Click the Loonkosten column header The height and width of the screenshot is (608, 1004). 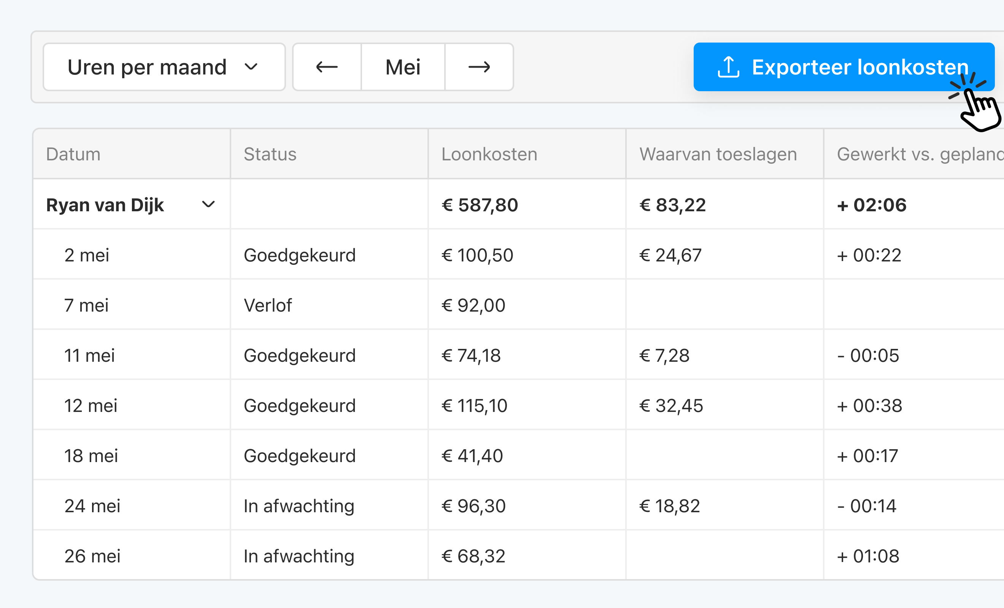click(489, 154)
